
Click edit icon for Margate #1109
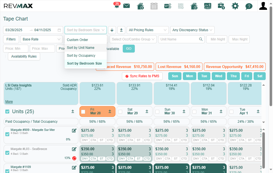coord(74,168)
